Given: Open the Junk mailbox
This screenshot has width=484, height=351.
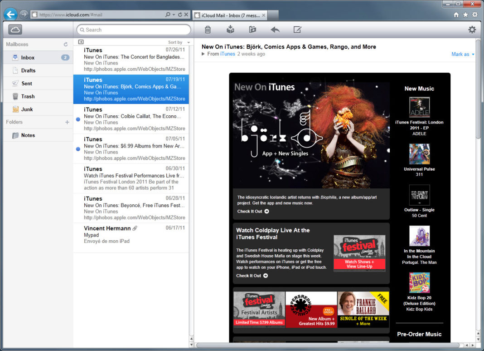Looking at the screenshot, I should click(38, 109).
